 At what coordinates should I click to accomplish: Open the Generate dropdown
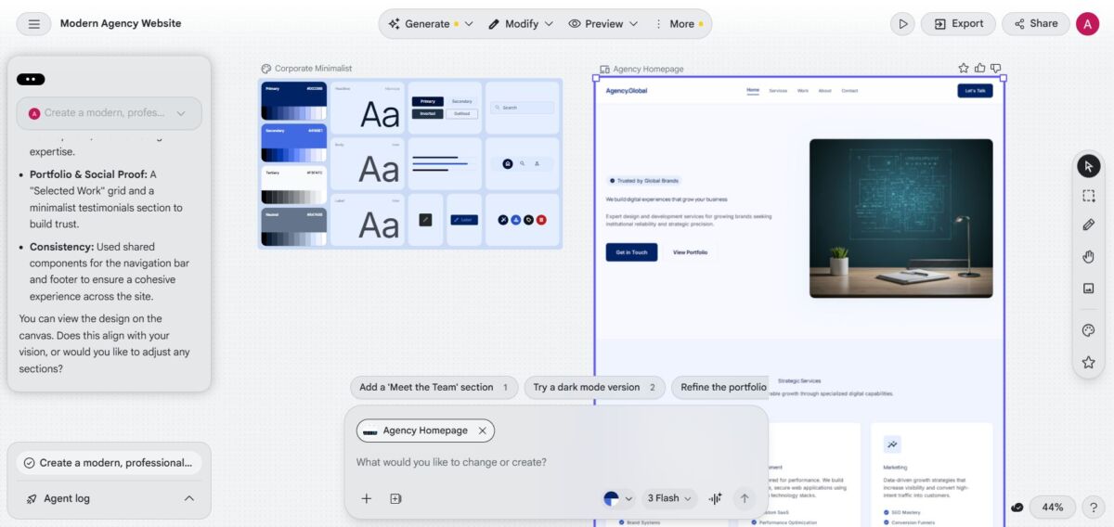(431, 24)
